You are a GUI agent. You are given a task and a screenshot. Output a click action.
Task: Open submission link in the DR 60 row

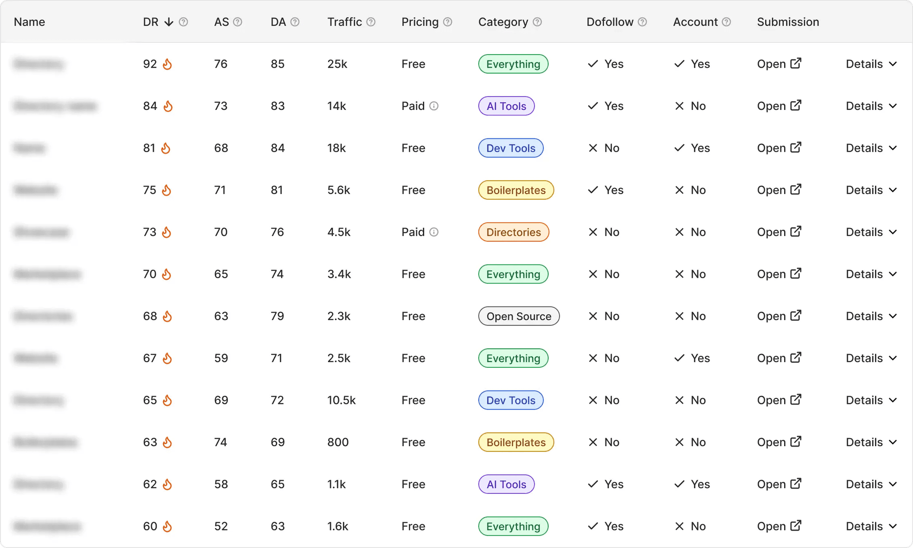[x=779, y=526]
